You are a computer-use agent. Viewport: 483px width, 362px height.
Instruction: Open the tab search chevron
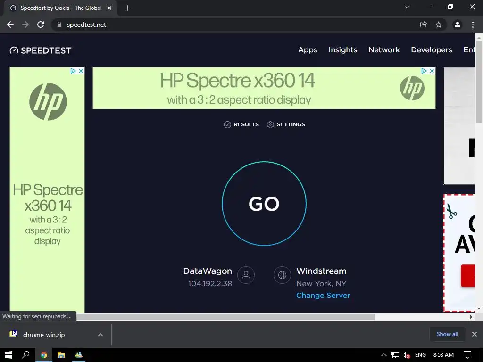point(407,7)
